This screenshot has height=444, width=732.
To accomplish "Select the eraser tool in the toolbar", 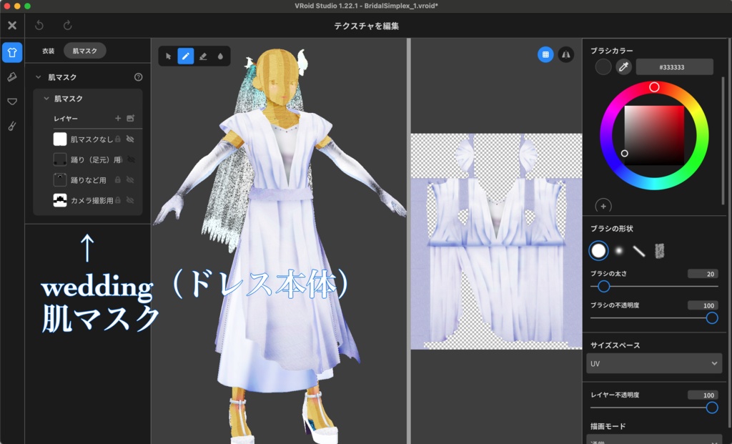I will click(x=204, y=56).
